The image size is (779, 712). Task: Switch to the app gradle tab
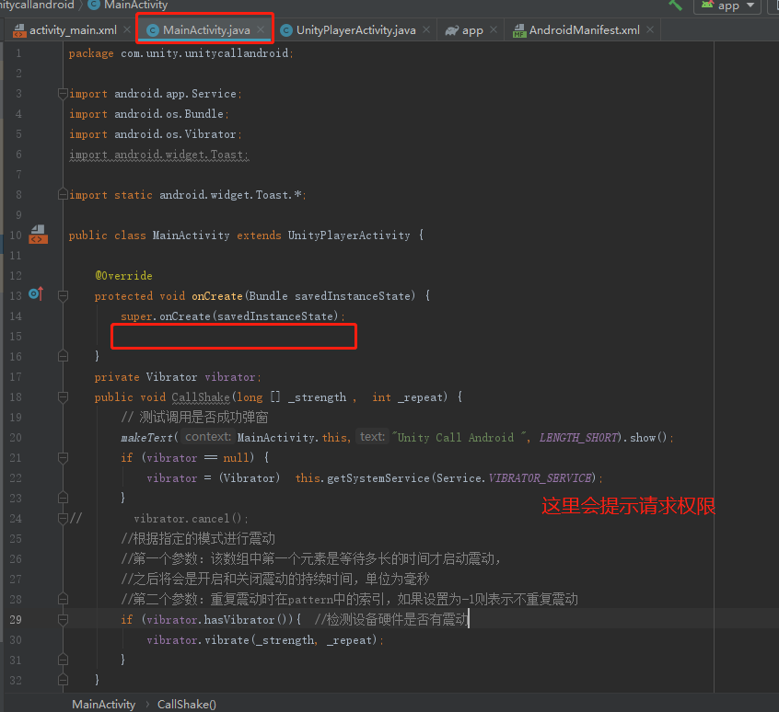click(472, 30)
